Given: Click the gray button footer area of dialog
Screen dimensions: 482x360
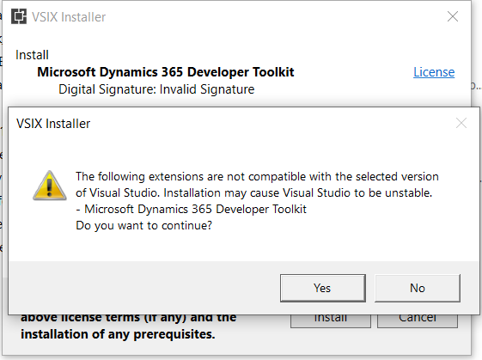Looking at the screenshot, I should tap(244, 288).
